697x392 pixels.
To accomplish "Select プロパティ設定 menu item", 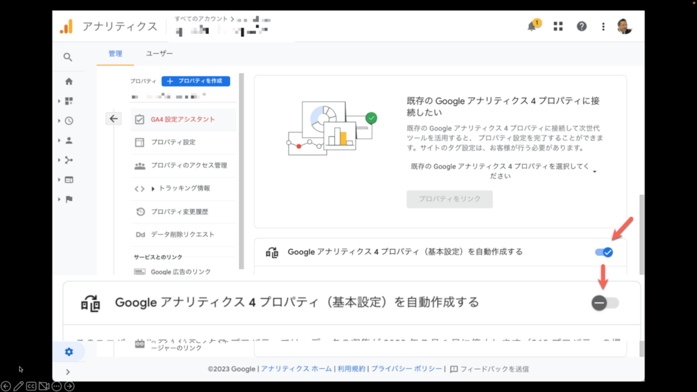I will point(183,142).
